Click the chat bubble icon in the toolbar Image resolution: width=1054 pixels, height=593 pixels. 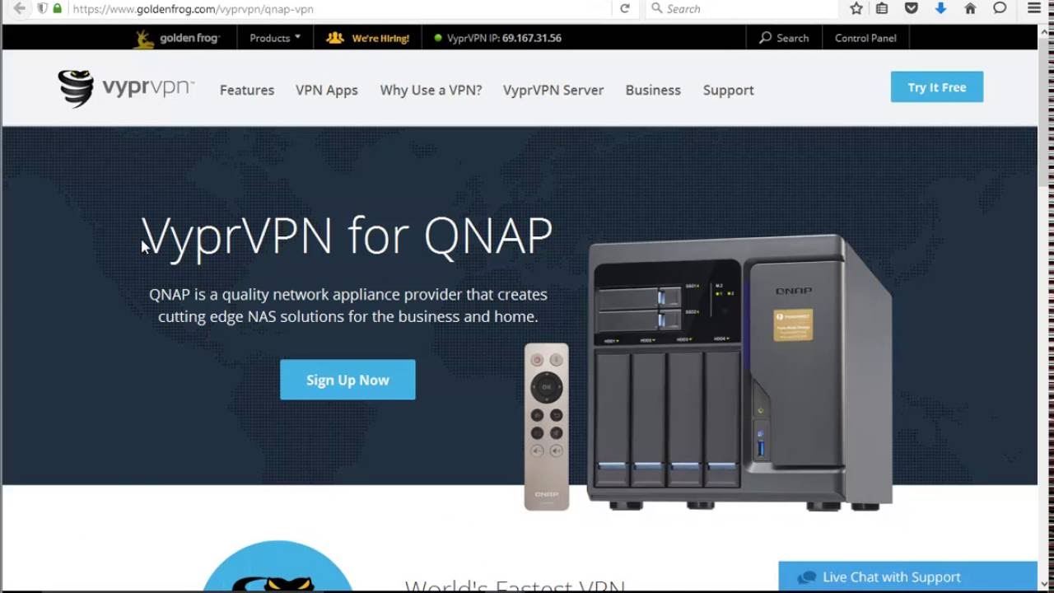pyautogui.click(x=1000, y=8)
